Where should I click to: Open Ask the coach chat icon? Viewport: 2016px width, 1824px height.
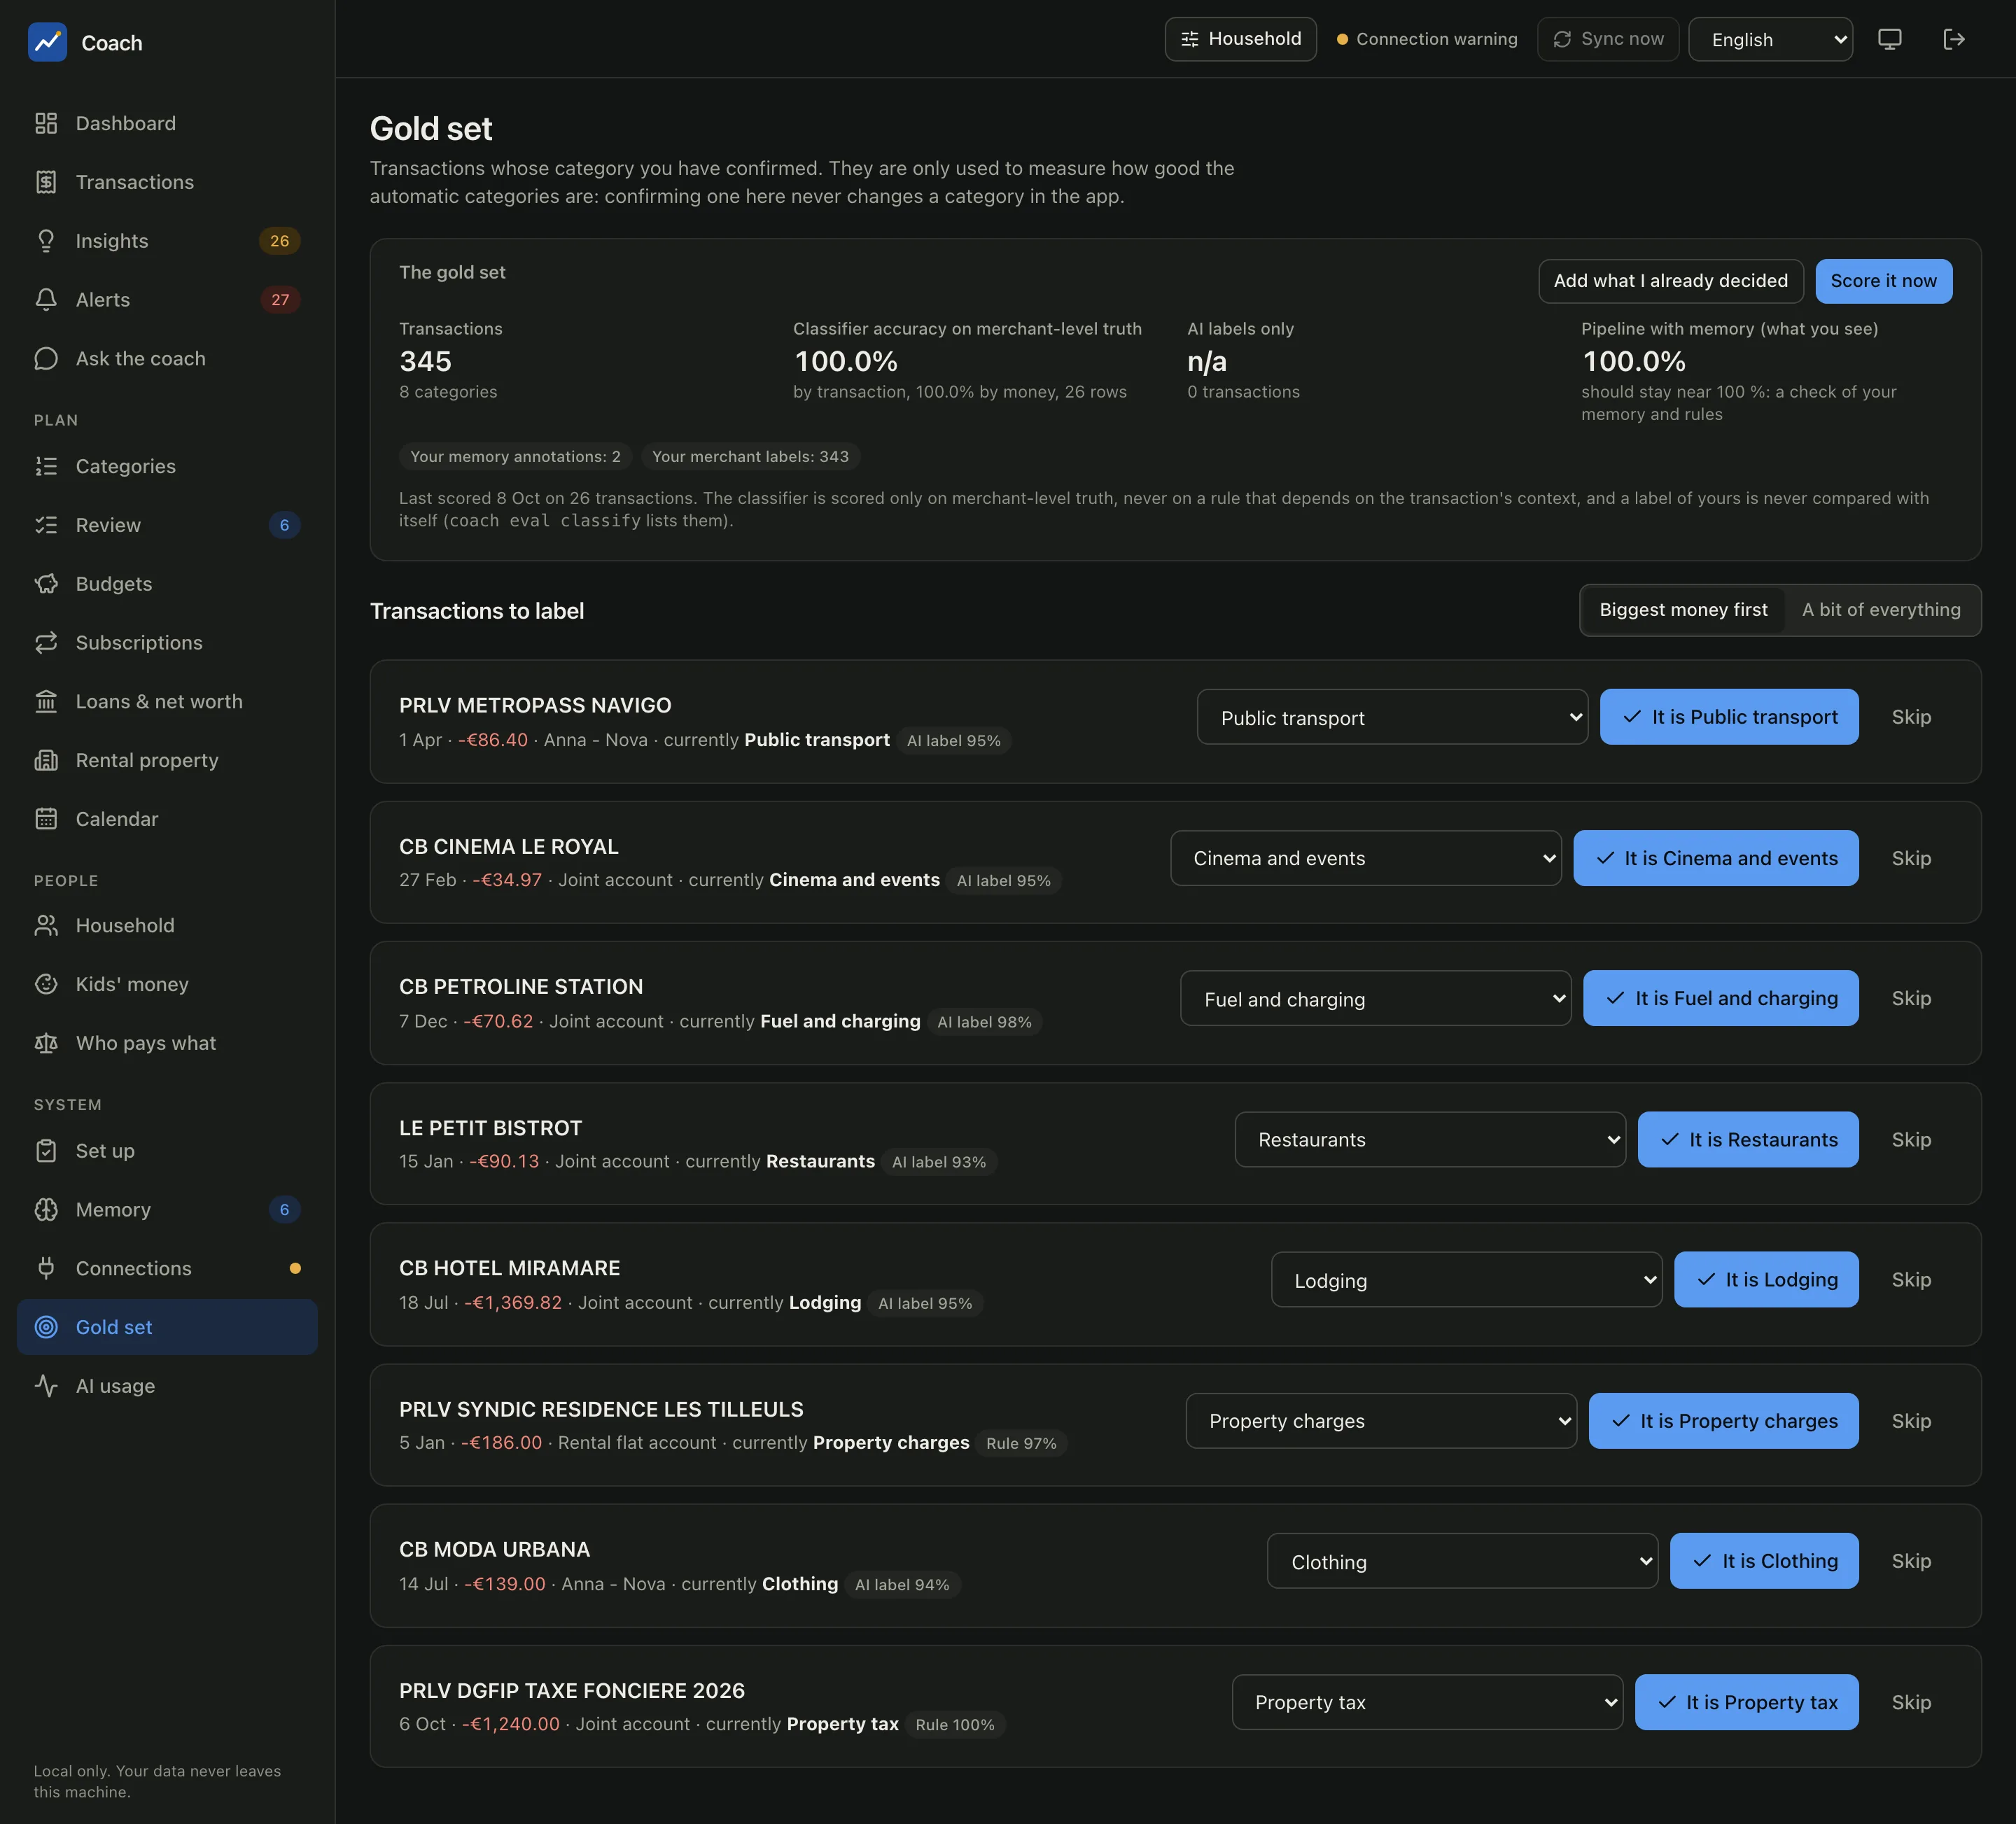pyautogui.click(x=46, y=358)
